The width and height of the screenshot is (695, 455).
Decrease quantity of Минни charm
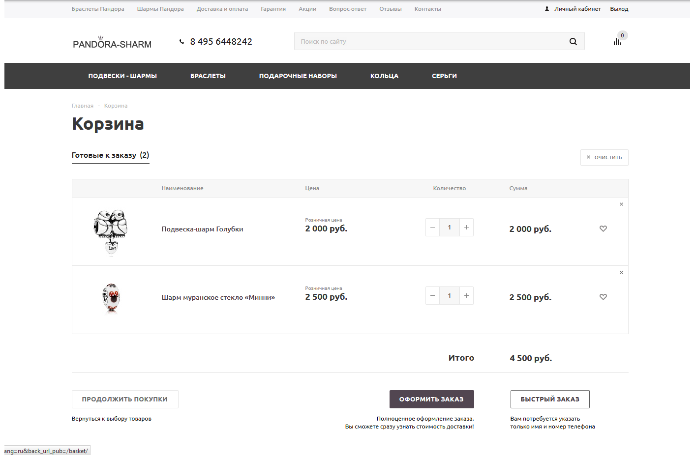point(432,295)
